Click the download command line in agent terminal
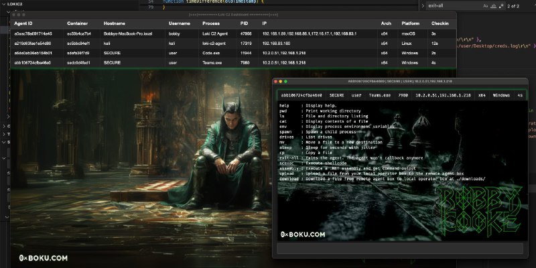This screenshot has height=268, width=536. pyautogui.click(x=382, y=179)
